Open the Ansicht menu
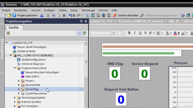Screen dimensions: 193x108 pos(36,10)
